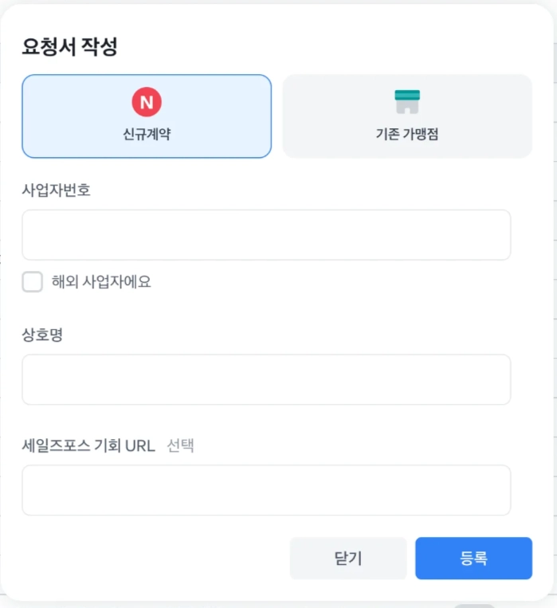Click the green storefront icon for 기존 가맹점
557x608 pixels.
(407, 101)
